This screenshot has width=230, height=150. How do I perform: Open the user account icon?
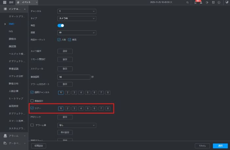(x=201, y=2)
